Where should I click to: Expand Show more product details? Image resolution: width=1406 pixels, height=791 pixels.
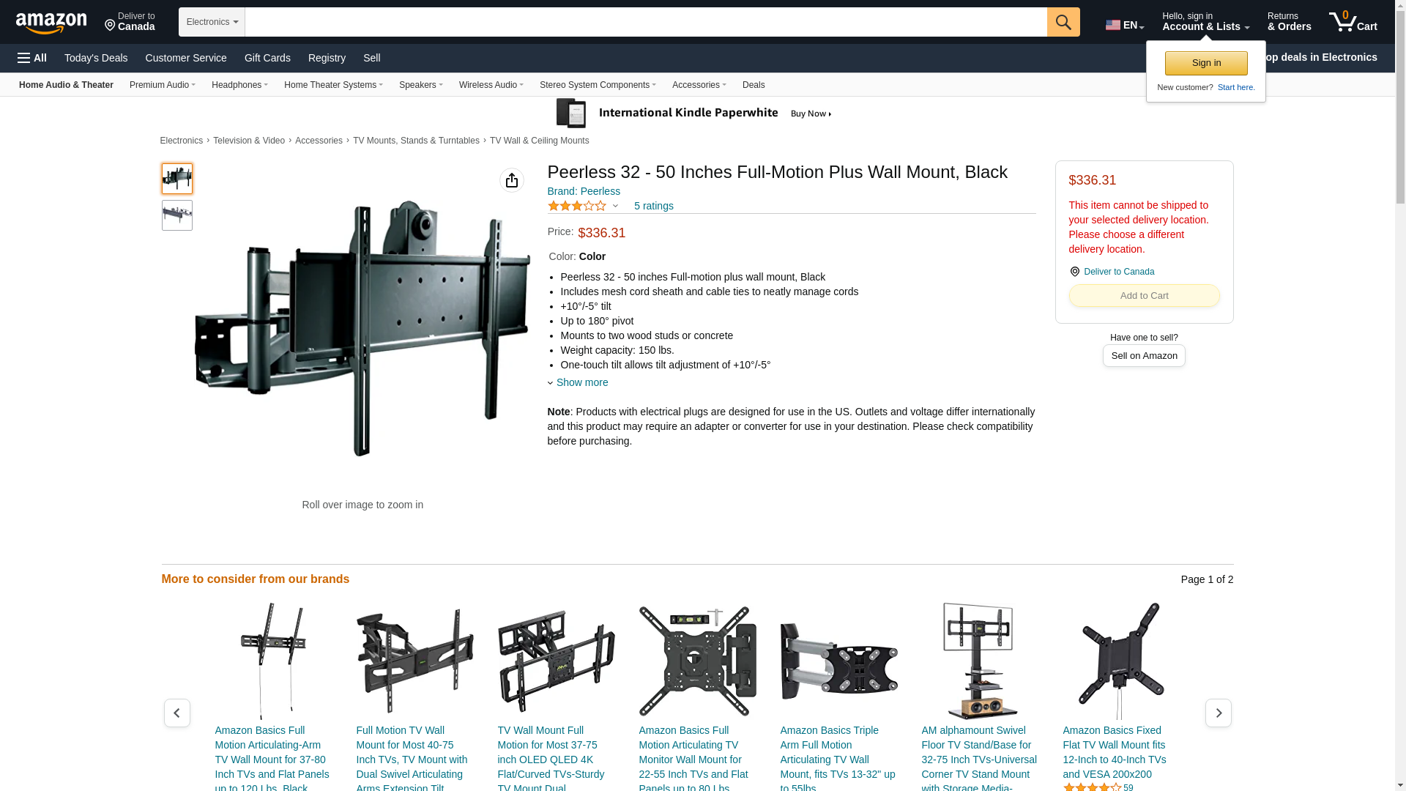(x=578, y=382)
